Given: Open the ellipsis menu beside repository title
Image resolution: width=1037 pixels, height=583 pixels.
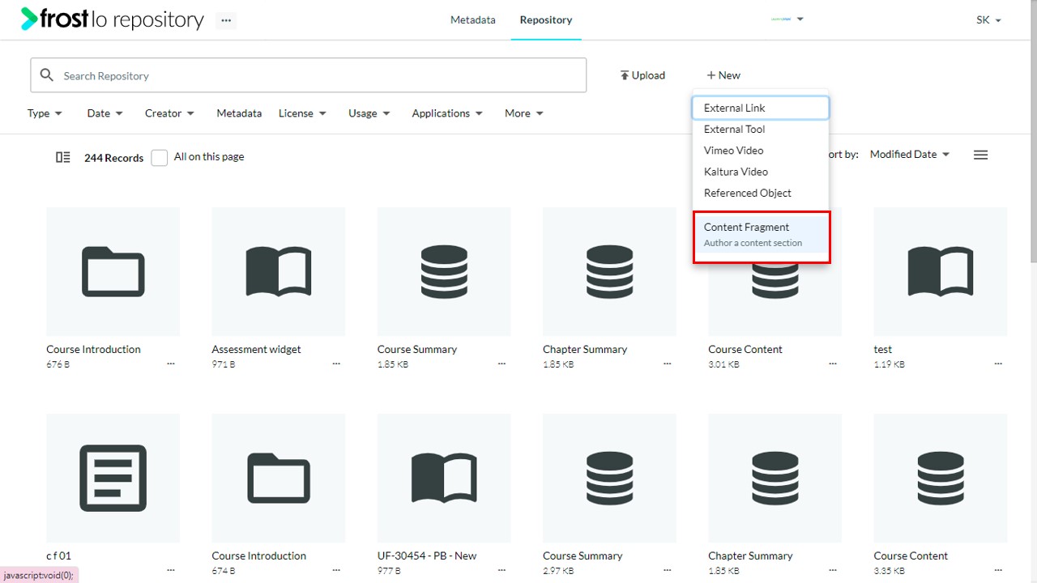Looking at the screenshot, I should click(x=226, y=20).
